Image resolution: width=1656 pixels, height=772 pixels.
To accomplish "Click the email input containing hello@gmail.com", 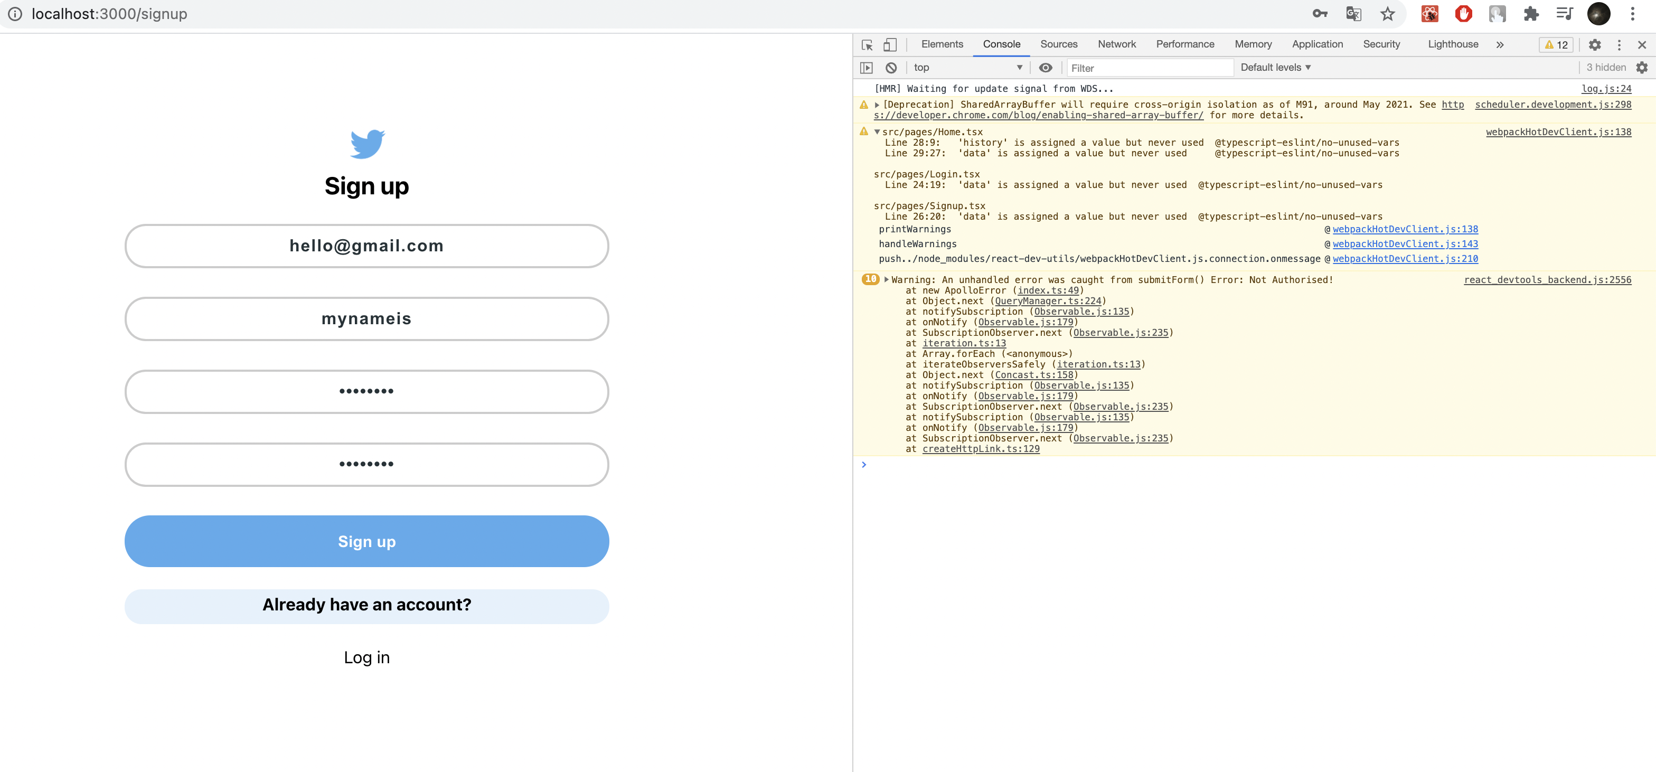I will point(366,246).
